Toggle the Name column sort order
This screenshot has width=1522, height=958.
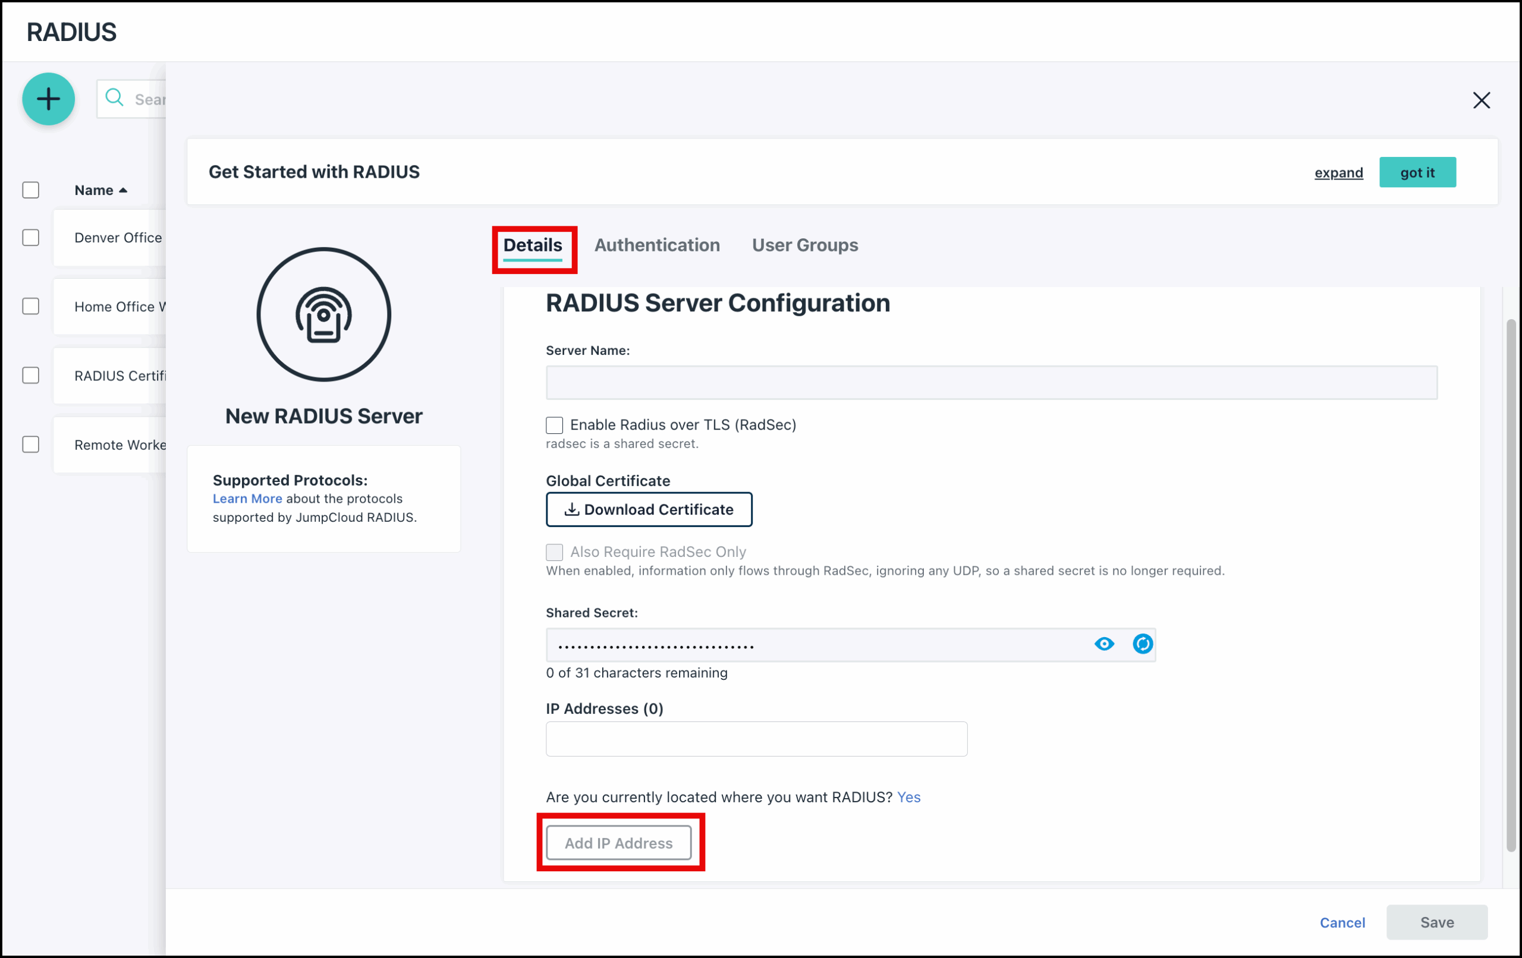tap(100, 190)
